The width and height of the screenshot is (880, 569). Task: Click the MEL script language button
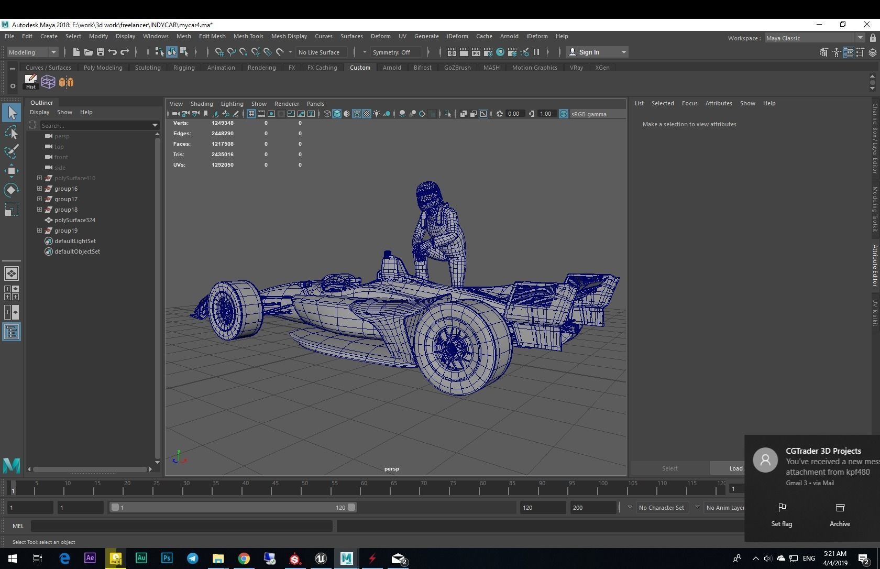[18, 526]
